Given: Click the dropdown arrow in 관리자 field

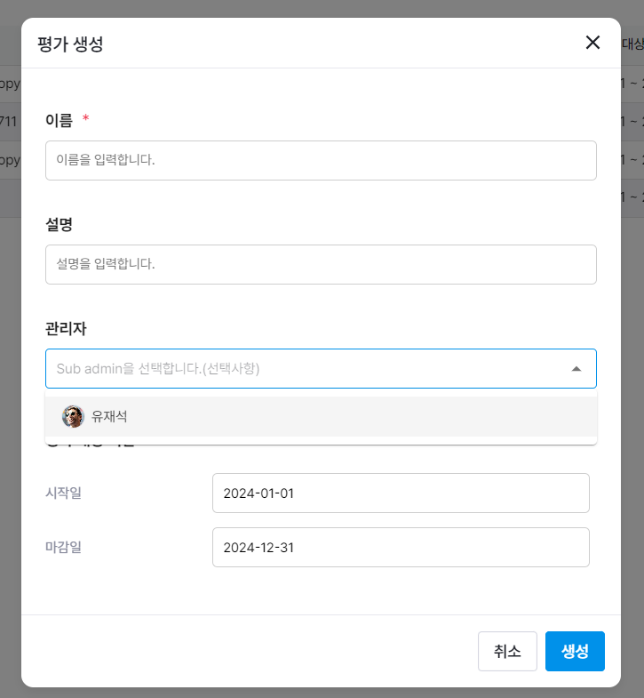Looking at the screenshot, I should click(x=576, y=369).
